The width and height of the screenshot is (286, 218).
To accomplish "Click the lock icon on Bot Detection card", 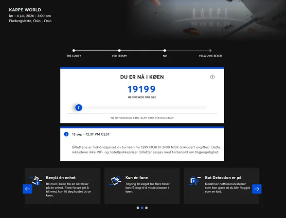I will coord(195,180).
